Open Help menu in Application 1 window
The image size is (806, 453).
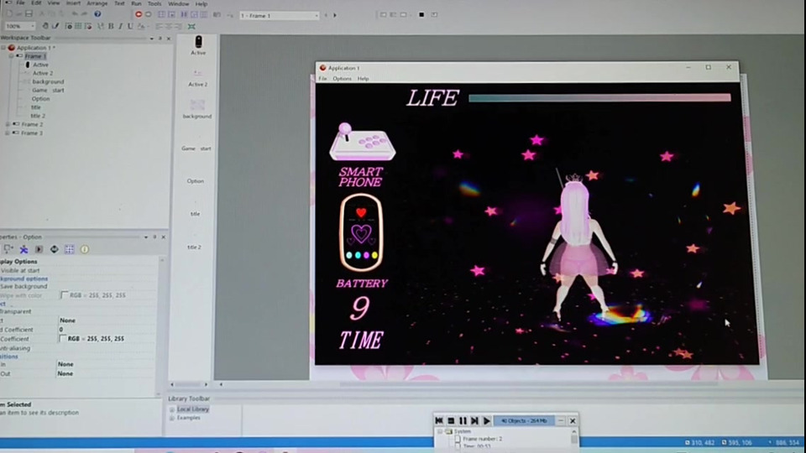[363, 79]
